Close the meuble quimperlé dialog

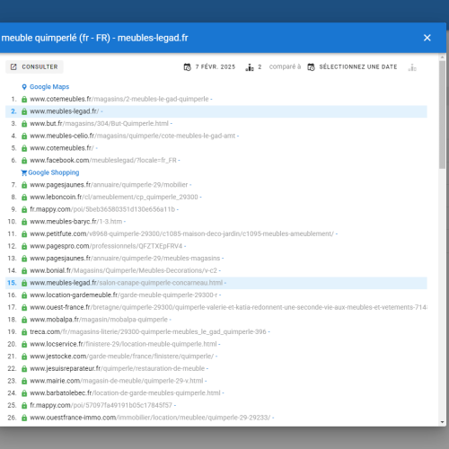click(427, 38)
